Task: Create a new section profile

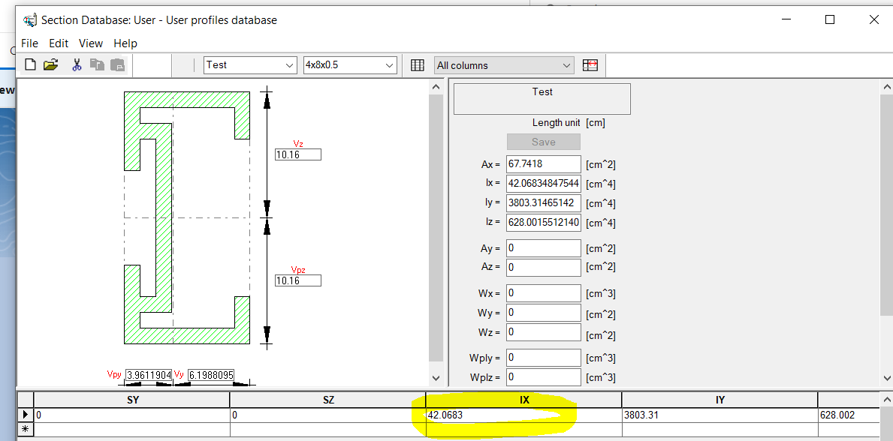Action: 29,64
